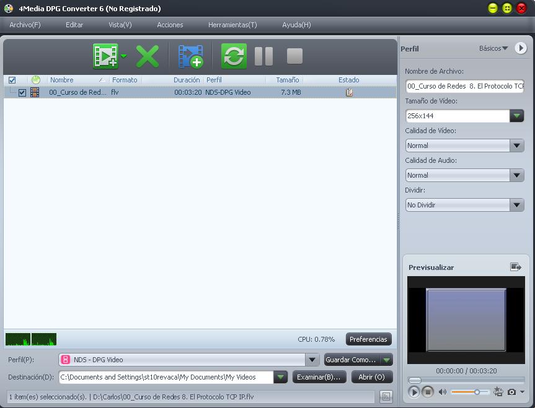Click the Preferencias button
The width and height of the screenshot is (535, 408).
(368, 339)
